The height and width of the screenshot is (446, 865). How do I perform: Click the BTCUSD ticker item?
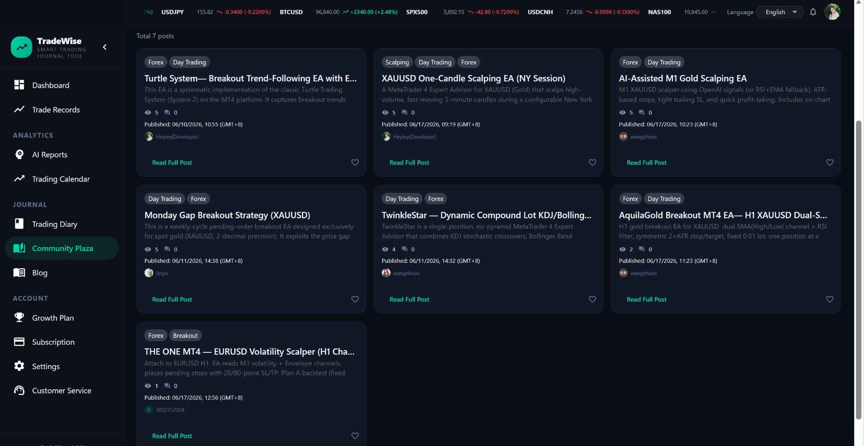[x=338, y=12]
